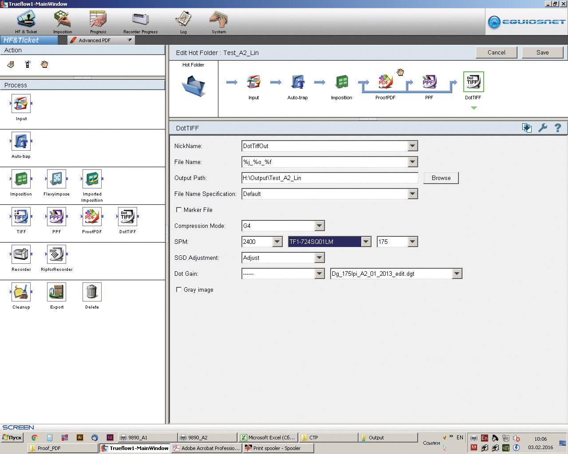Enable the Gray image checkbox

point(179,290)
